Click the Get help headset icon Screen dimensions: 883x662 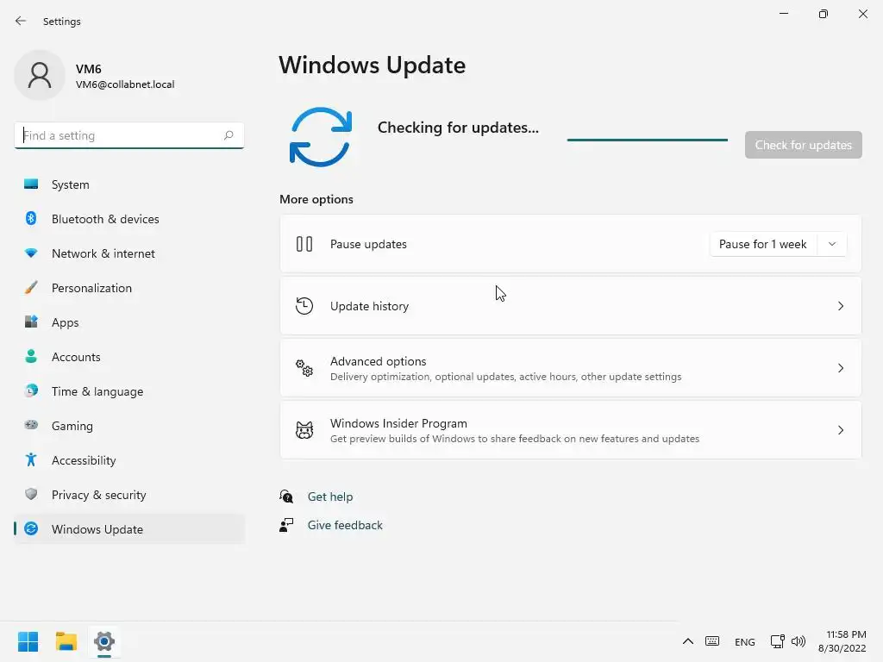tap(286, 496)
